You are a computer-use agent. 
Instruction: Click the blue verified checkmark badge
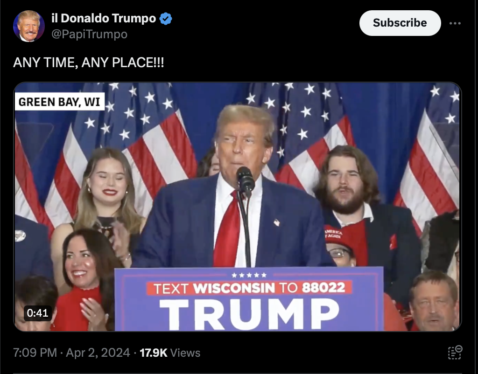166,19
